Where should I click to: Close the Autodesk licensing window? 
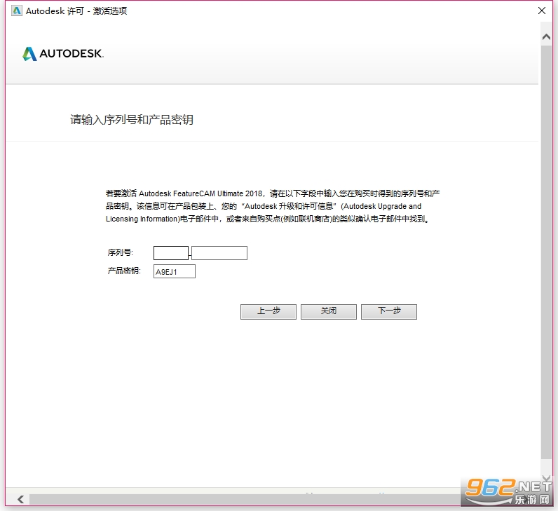[x=542, y=11]
